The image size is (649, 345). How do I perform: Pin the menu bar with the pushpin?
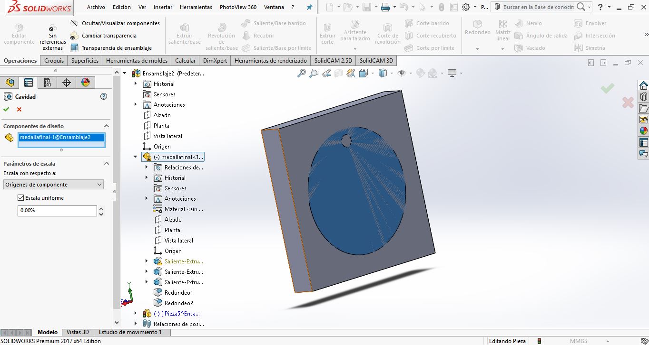(x=309, y=8)
